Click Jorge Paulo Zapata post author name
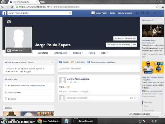 (x=78, y=79)
